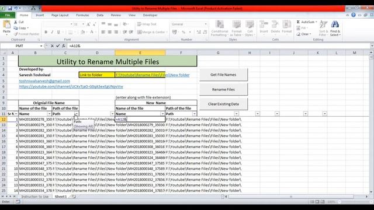The image size is (374, 210).
Task: Open the Name Box dropdown
Action: click(41, 46)
